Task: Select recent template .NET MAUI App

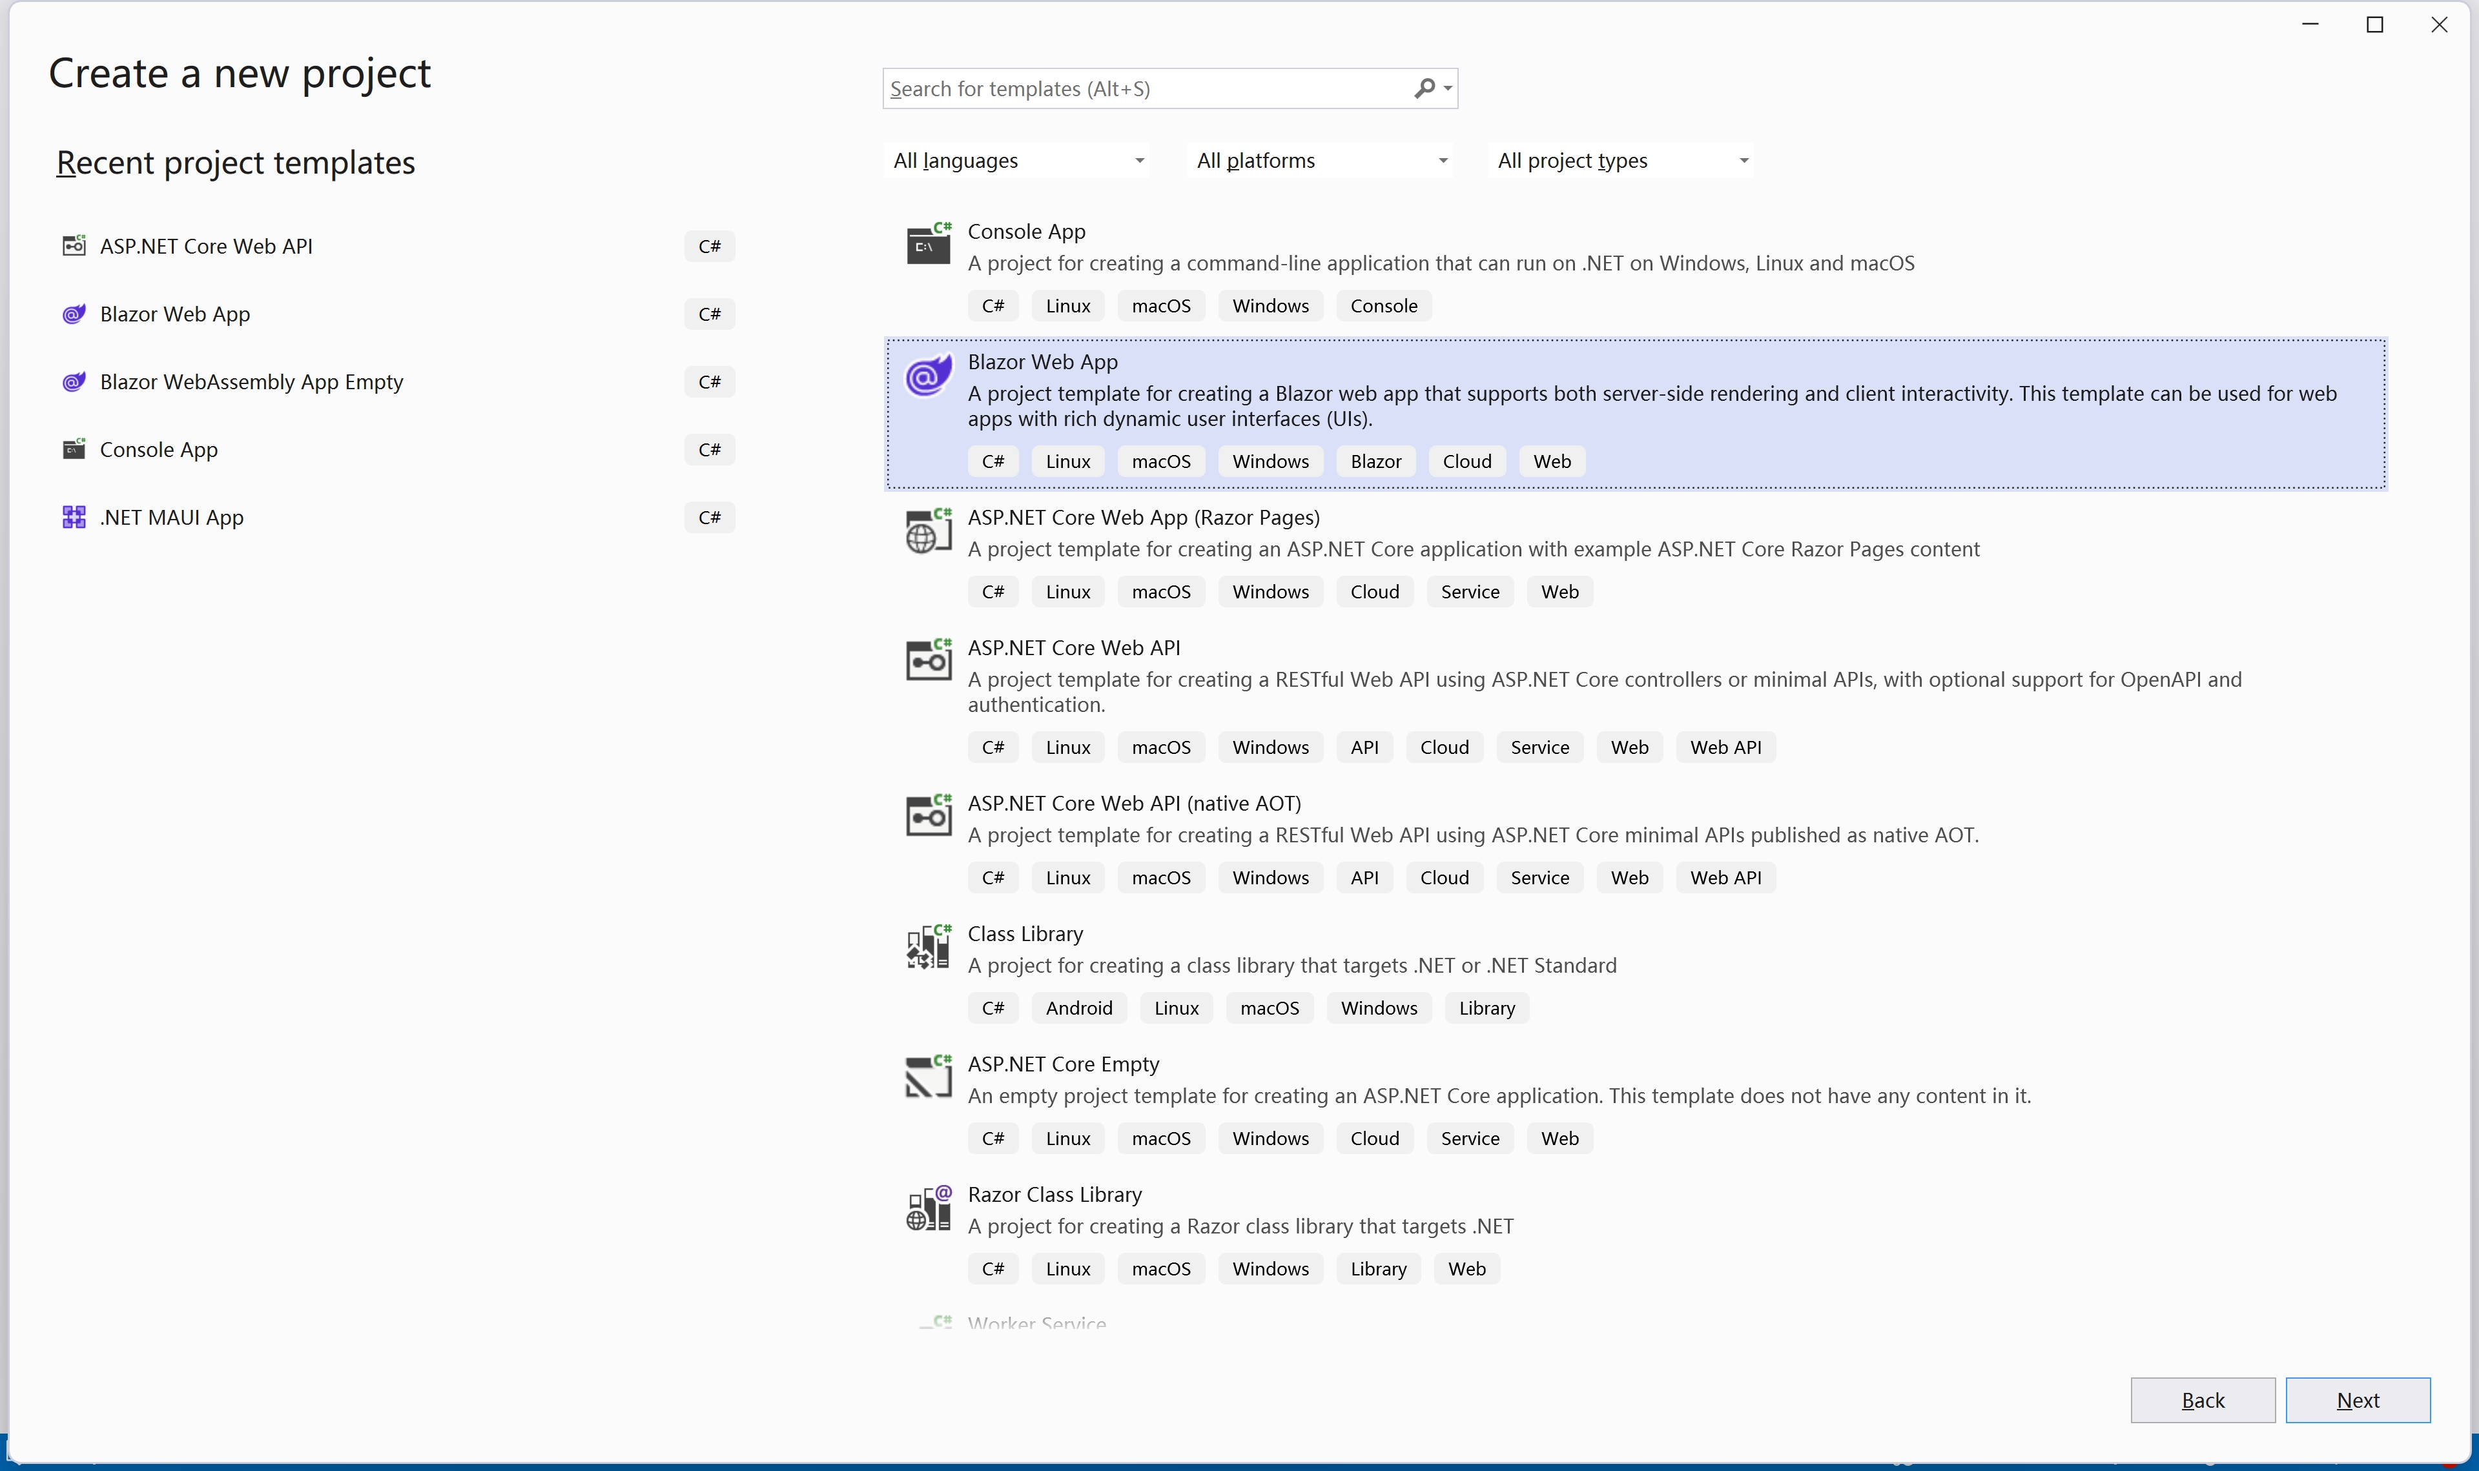Action: (x=398, y=518)
